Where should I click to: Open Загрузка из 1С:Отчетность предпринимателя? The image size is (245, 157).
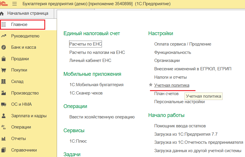[199, 143]
